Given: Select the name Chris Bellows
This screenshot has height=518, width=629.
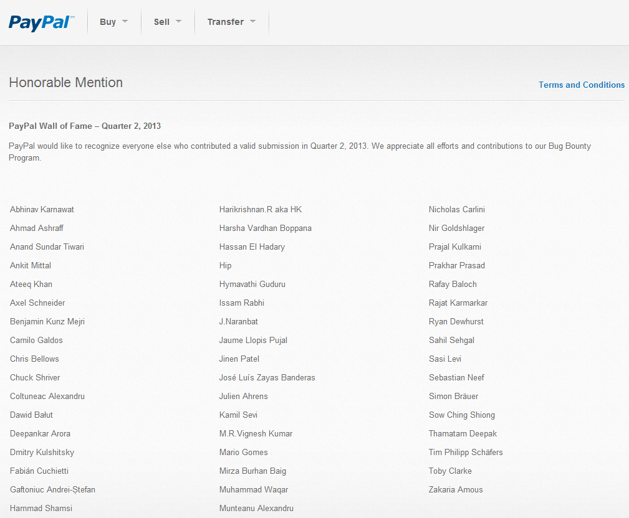Looking at the screenshot, I should coord(34,359).
